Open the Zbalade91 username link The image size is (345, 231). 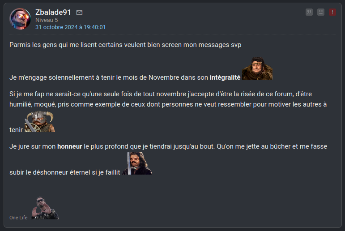(53, 12)
